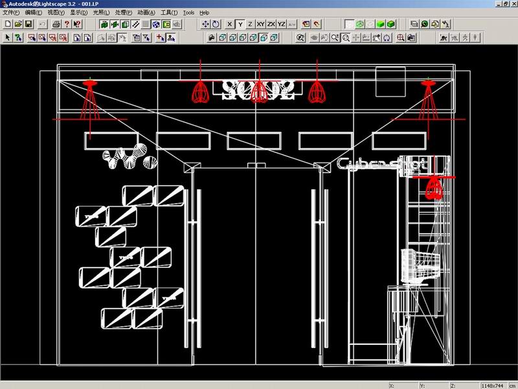The image size is (518, 389).
Task: Toggle the Z axis constraint button
Action: click(250, 24)
